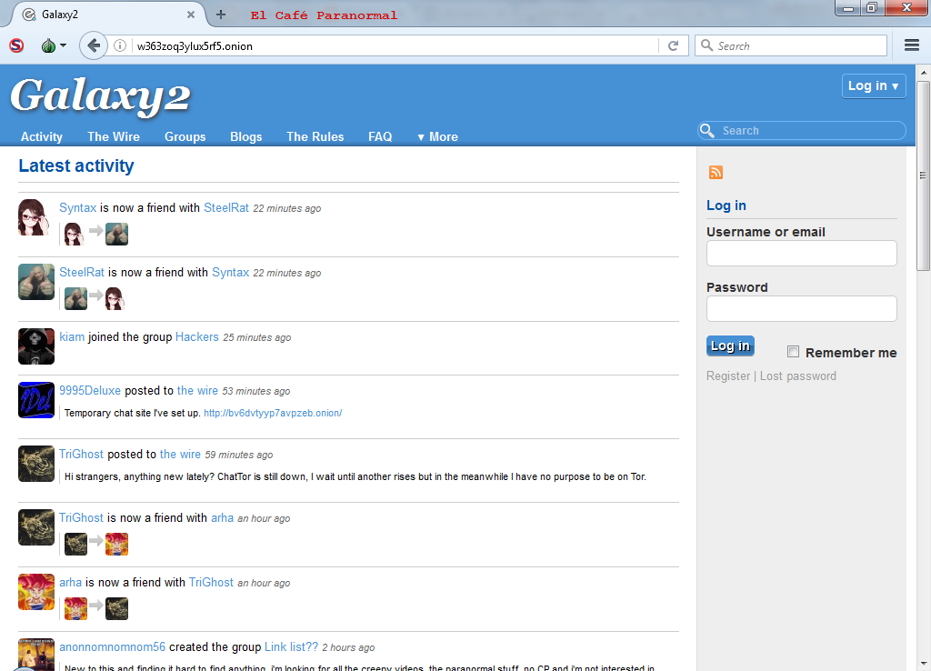This screenshot has height=671, width=931.
Task: Close the Galaxy2 tab
Action: (x=191, y=15)
